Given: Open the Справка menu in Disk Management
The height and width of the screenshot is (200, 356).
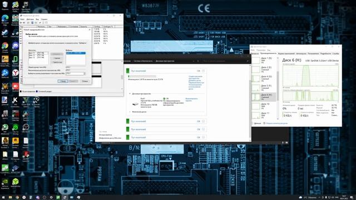Looking at the screenshot, I should coord(44,19).
